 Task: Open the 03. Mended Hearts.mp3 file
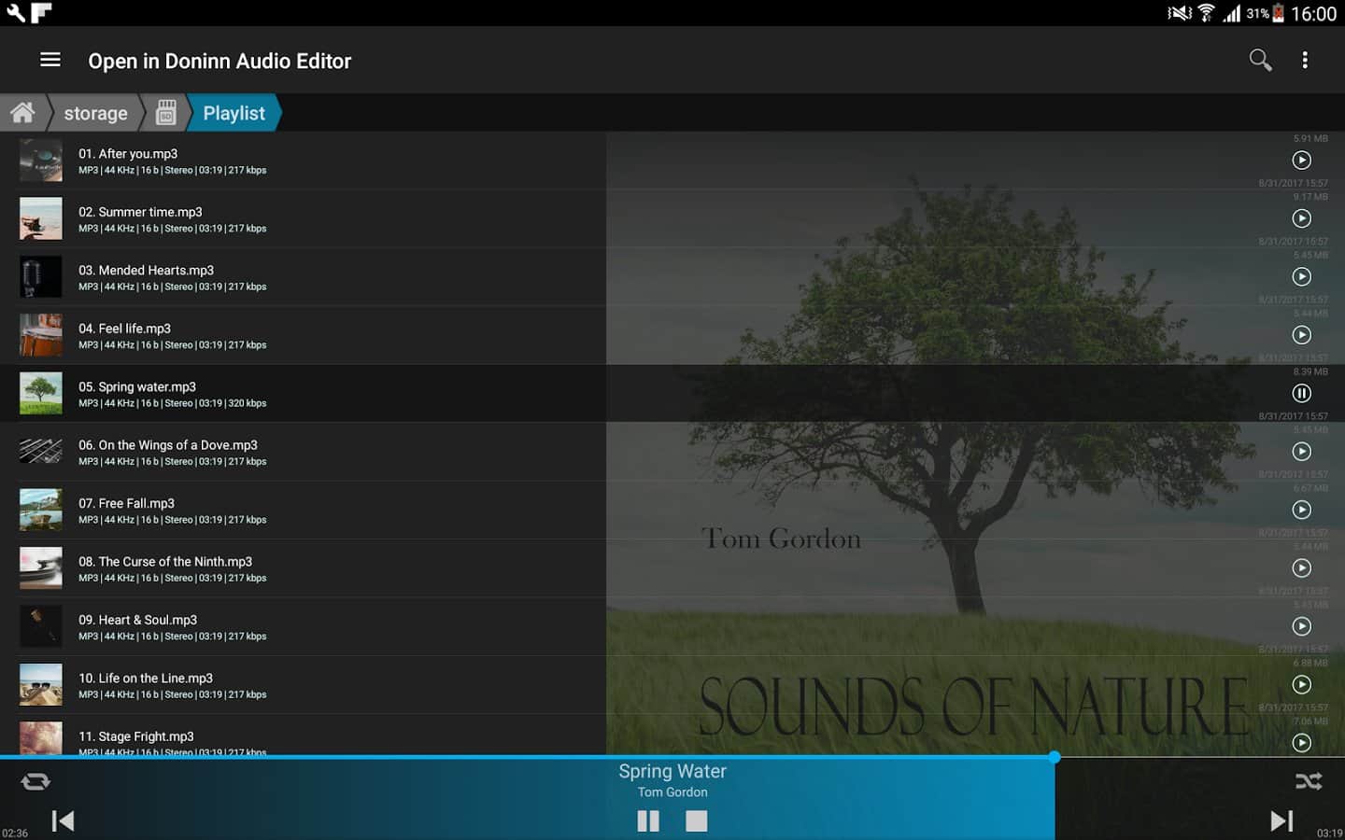146,271
